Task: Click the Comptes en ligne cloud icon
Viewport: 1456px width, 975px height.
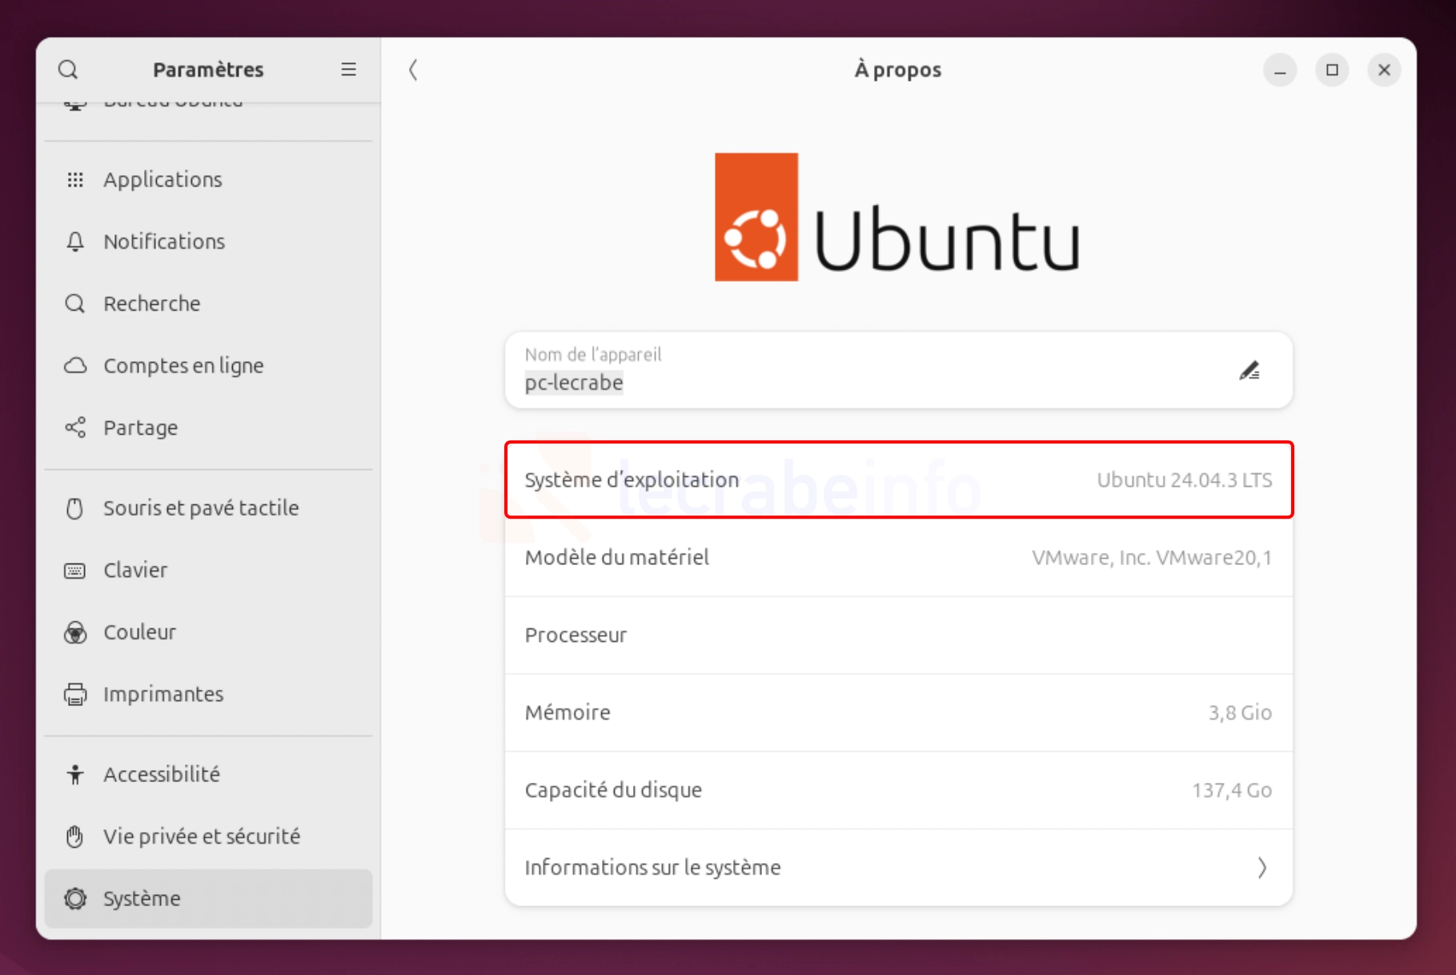Action: tap(75, 366)
